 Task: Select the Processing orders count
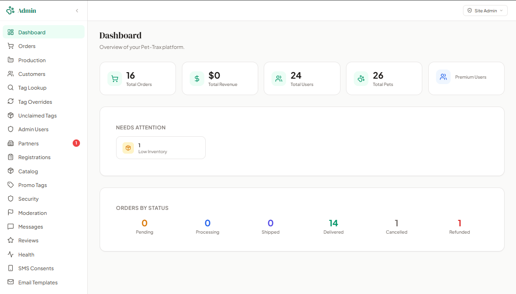[x=207, y=223]
